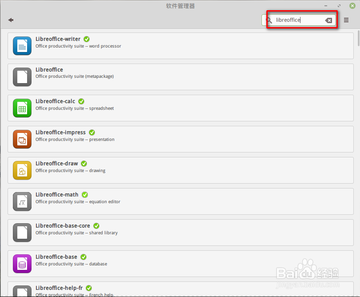Click the search magnifier icon
This screenshot has height=297, width=360.
269,20
